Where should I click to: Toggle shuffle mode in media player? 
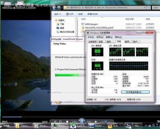click(x=55, y=121)
